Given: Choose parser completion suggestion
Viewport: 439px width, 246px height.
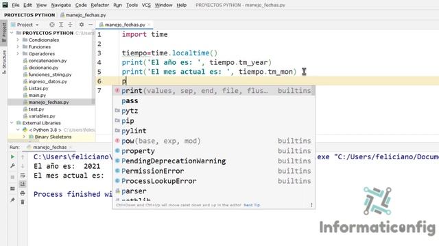Looking at the screenshot, I should 213,191.
